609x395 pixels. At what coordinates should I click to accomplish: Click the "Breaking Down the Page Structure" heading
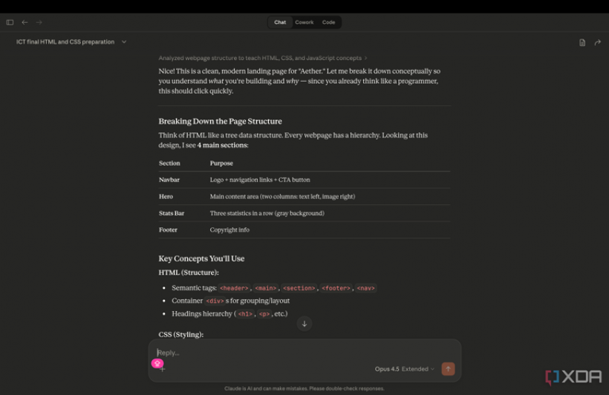tap(220, 121)
